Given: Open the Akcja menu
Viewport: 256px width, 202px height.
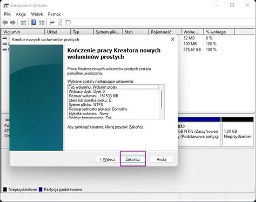Looking at the screenshot, I should coord(21,14).
